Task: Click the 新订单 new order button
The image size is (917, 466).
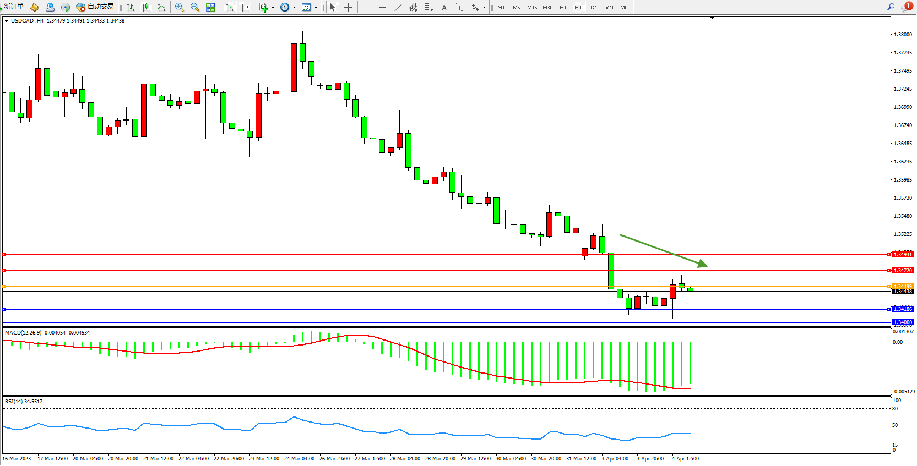Action: [13, 7]
